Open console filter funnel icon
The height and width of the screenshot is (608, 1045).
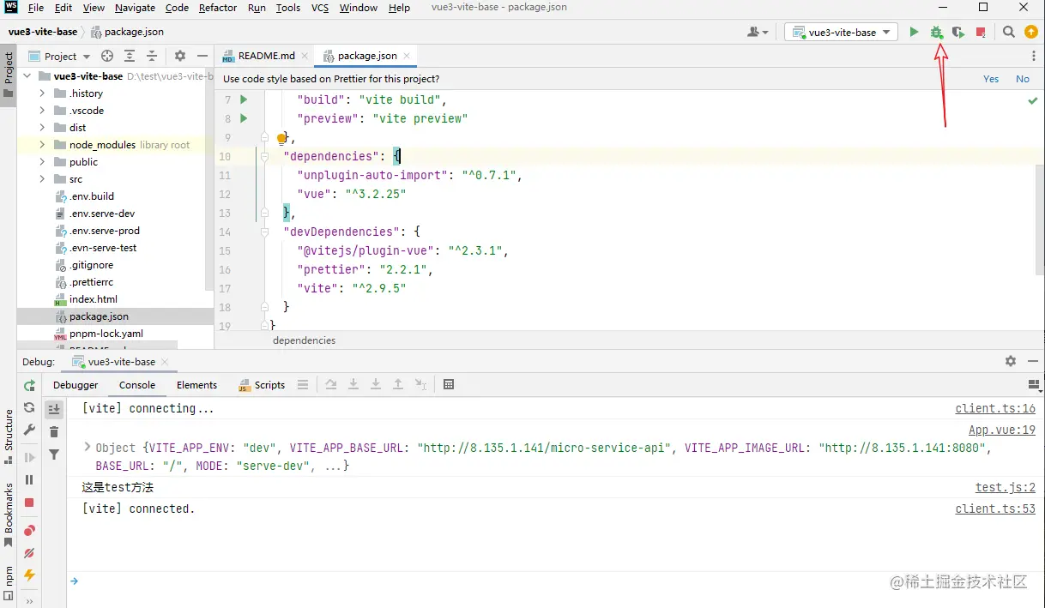54,454
